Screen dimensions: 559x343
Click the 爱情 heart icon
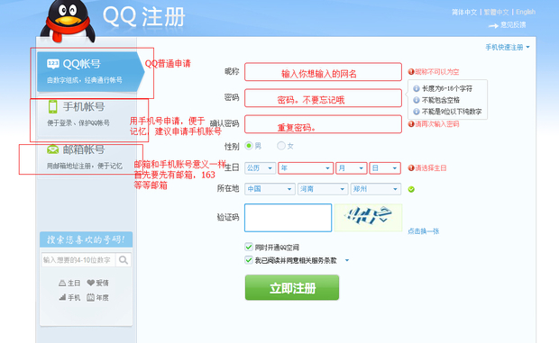(90, 283)
